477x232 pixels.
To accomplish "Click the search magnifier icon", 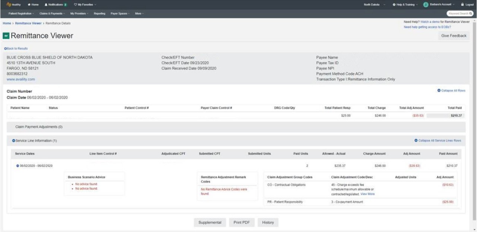I will pos(471,13).
